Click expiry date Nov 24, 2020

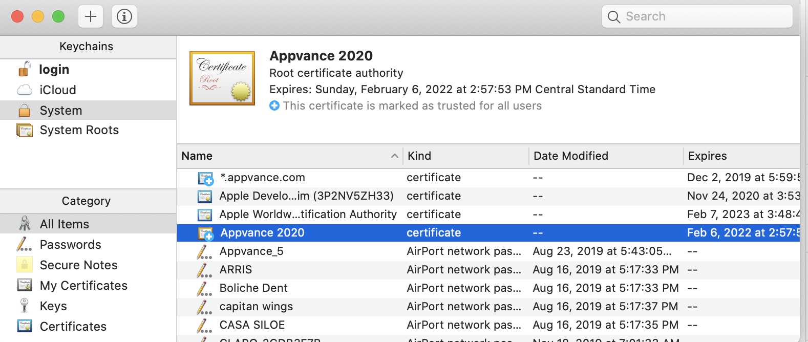(743, 196)
